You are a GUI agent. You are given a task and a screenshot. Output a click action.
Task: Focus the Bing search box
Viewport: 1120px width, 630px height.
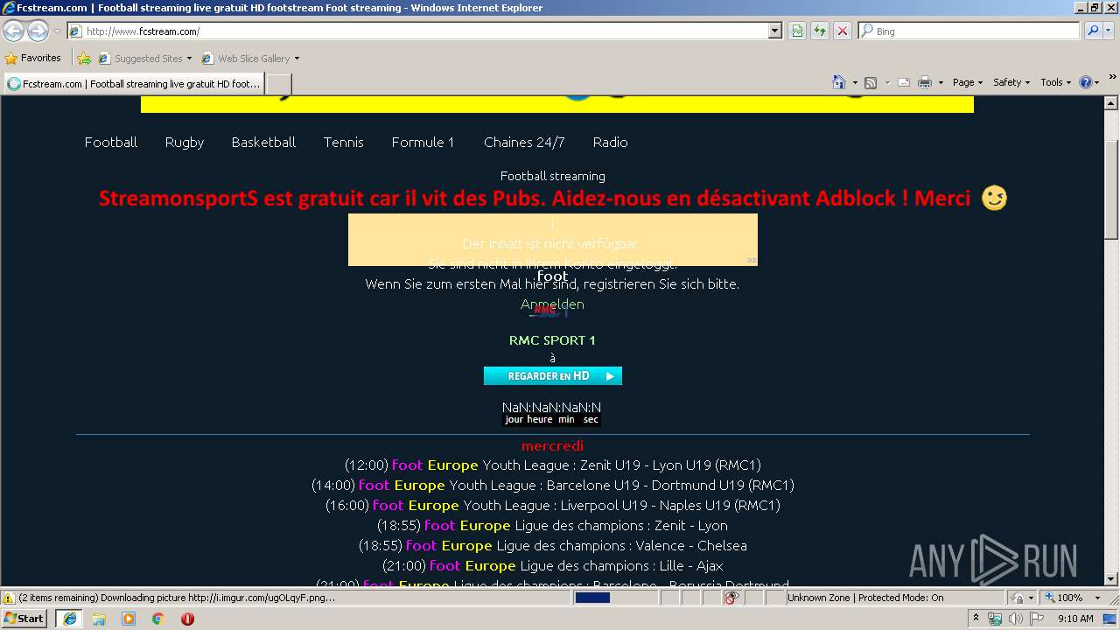click(x=969, y=31)
